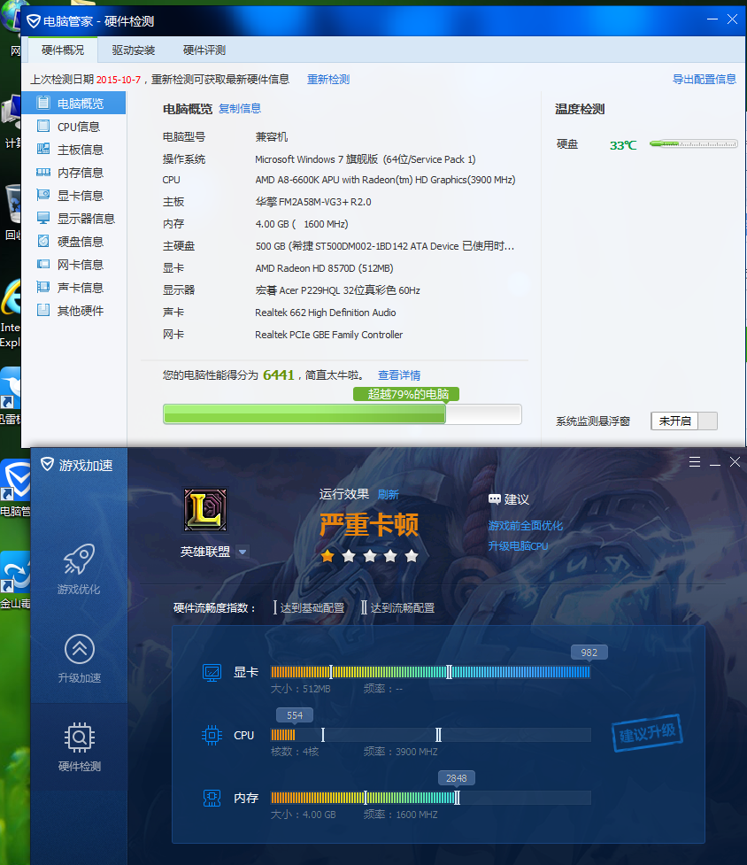
Task: Switch to 驱动安装 tab
Action: click(134, 50)
